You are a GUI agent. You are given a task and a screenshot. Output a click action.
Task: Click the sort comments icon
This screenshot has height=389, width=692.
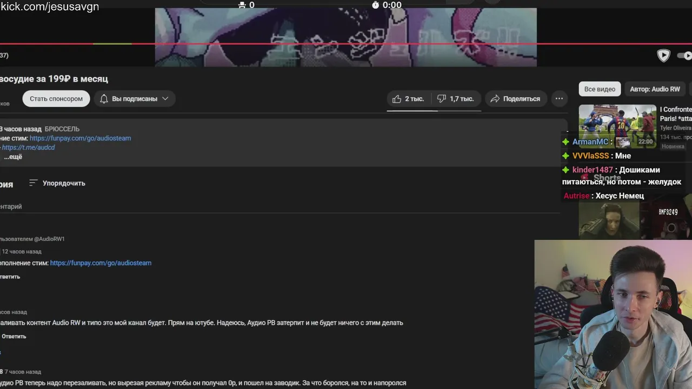coord(33,183)
